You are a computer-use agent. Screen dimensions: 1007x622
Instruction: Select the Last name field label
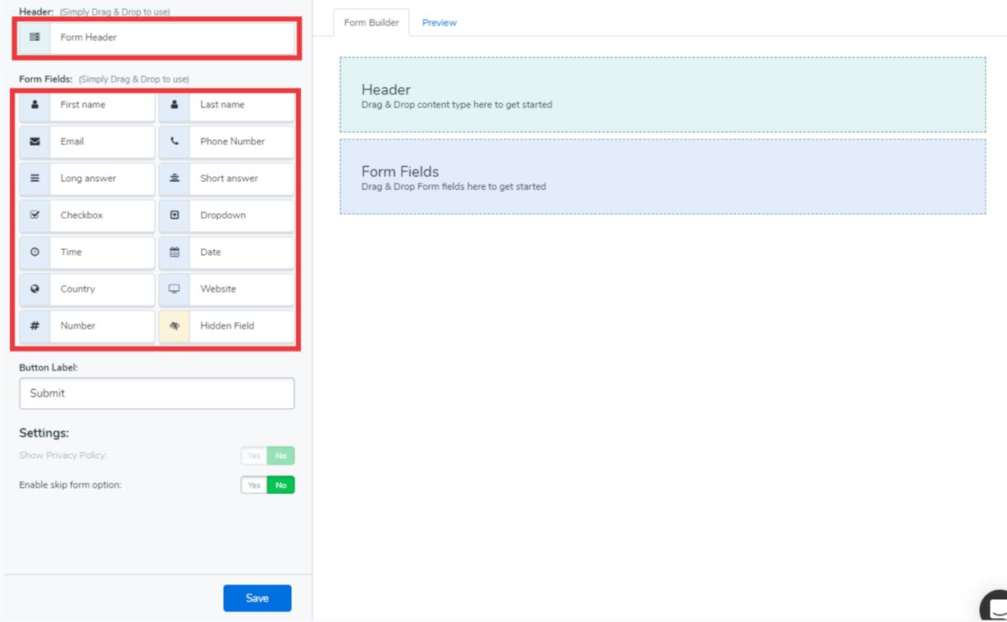222,105
